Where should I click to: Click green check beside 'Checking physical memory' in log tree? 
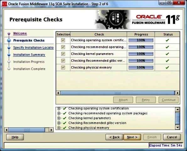tap(65, 128)
